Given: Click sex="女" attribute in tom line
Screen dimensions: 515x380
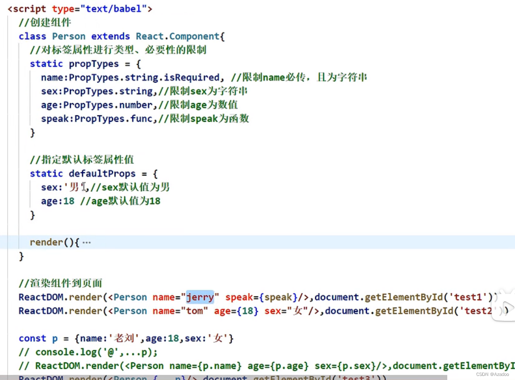Looking at the screenshot, I should [286, 311].
